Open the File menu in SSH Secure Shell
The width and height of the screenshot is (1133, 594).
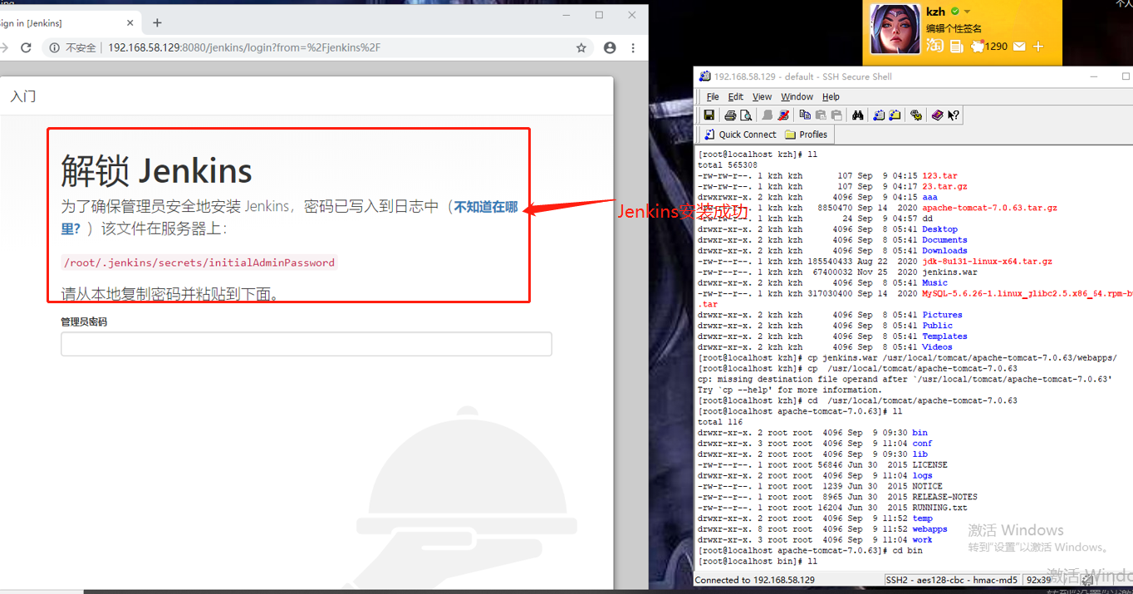tap(713, 97)
